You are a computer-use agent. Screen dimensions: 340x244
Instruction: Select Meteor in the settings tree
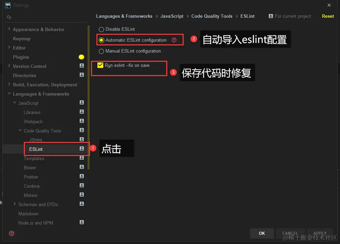pyautogui.click(x=31, y=195)
